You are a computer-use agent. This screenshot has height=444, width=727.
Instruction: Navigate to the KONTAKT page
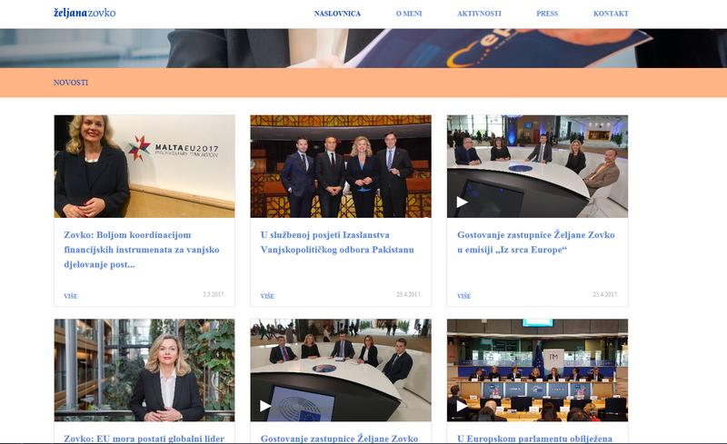tap(611, 14)
